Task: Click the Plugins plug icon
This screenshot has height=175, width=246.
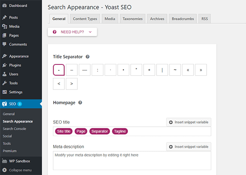Action: [x=4, y=65]
